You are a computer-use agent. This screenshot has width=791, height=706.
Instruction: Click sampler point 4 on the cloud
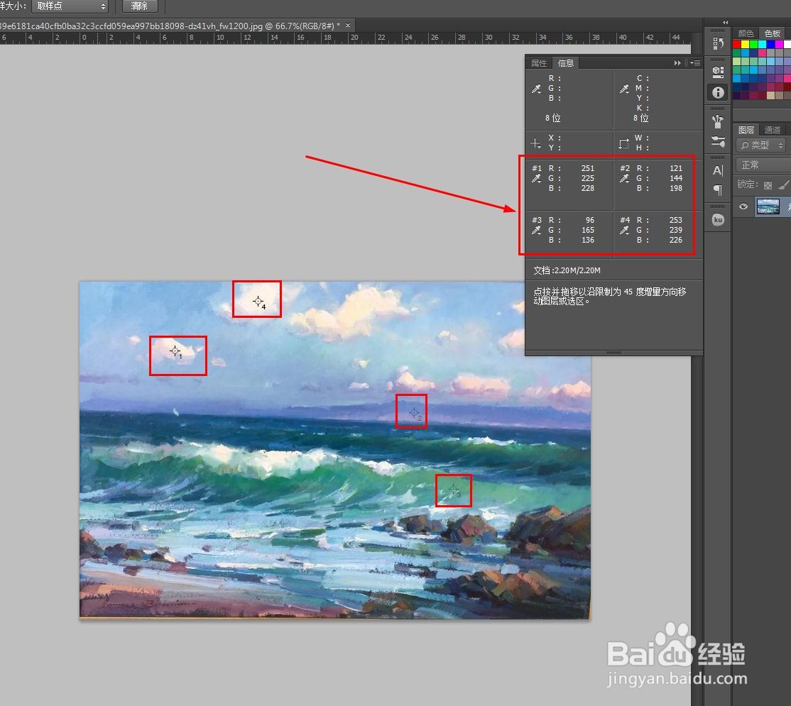pos(258,302)
